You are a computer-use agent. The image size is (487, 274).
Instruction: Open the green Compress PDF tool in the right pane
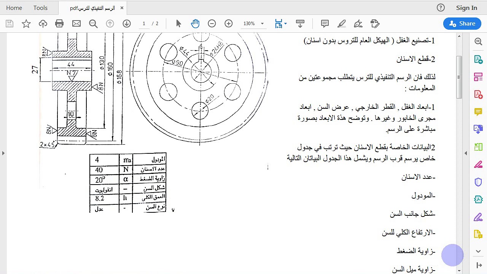[x=478, y=147]
